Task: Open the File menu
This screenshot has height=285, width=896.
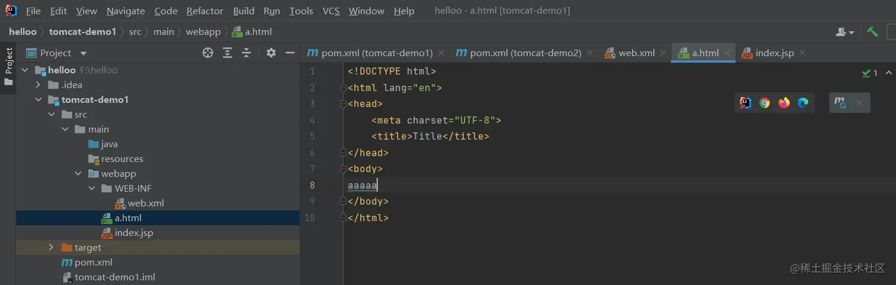Action: [x=33, y=11]
